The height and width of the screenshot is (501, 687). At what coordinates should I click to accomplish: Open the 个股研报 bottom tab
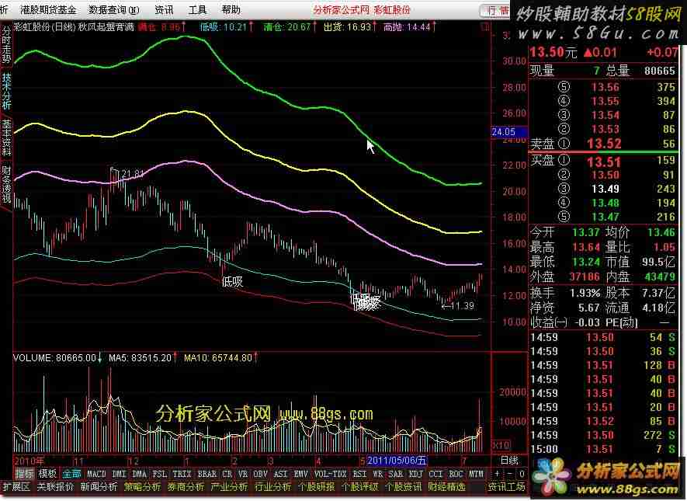316,487
